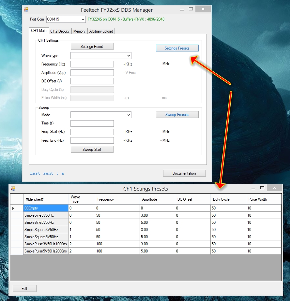
Task: Click Pulse Width cell 10 of SimplePulse5V50Hz2000ns
Action: [264, 251]
